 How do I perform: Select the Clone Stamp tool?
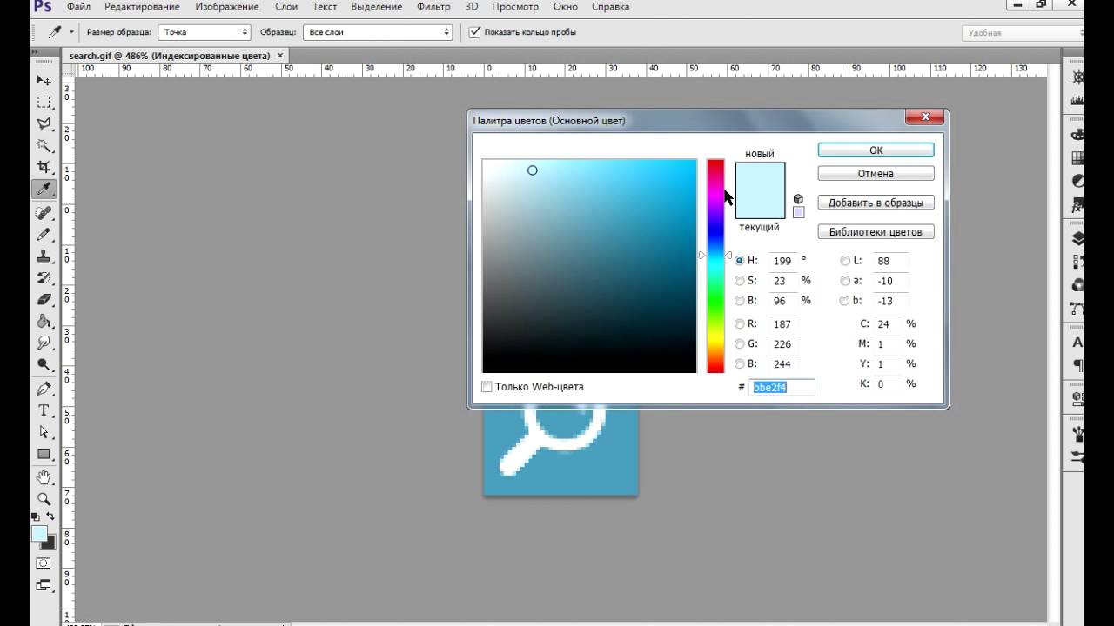pyautogui.click(x=44, y=256)
